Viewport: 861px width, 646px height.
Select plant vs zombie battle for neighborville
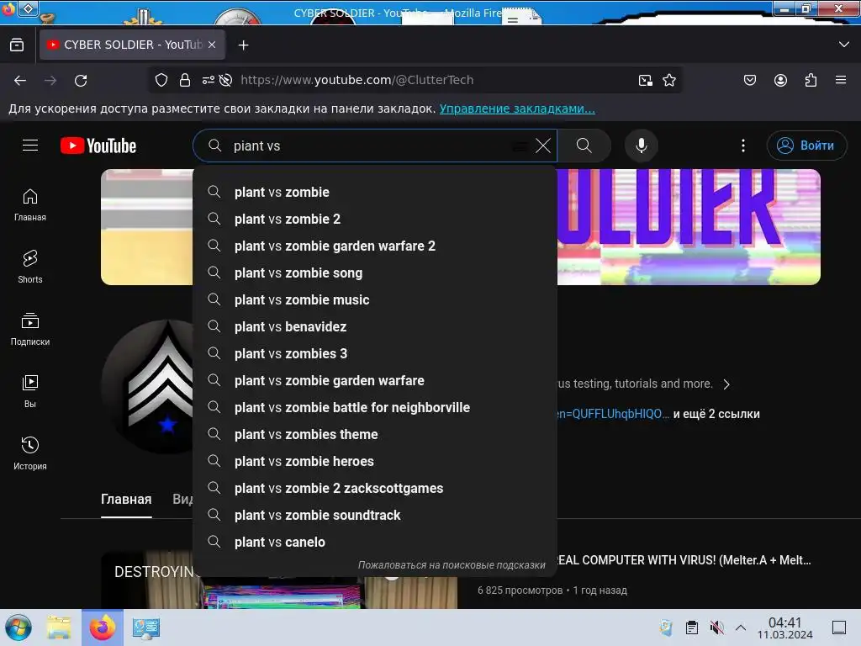coord(375,408)
